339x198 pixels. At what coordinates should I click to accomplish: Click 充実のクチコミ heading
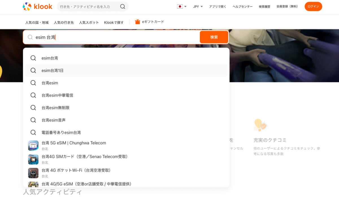(270, 140)
